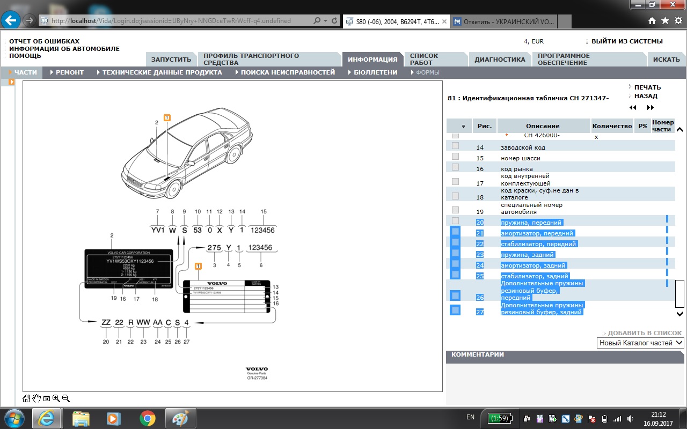Viewport: 687px width, 429px height.
Task: Click the orange arrow sidebar expander icon
Action: point(11,82)
